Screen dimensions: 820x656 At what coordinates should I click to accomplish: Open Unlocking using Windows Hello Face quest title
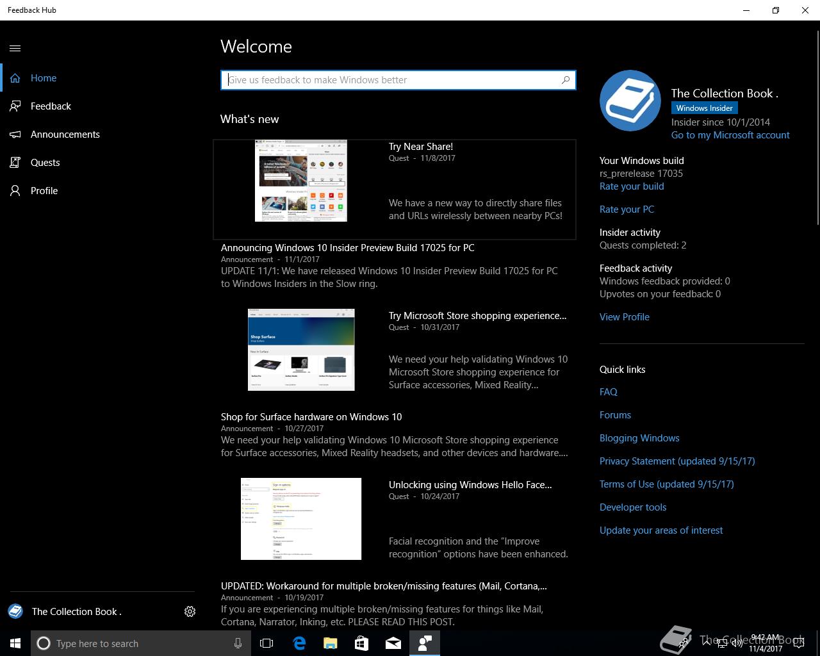[x=470, y=485]
